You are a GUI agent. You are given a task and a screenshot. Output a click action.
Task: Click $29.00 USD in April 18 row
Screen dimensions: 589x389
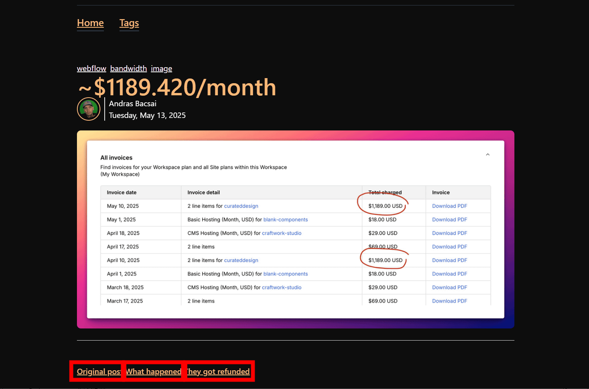tap(383, 233)
